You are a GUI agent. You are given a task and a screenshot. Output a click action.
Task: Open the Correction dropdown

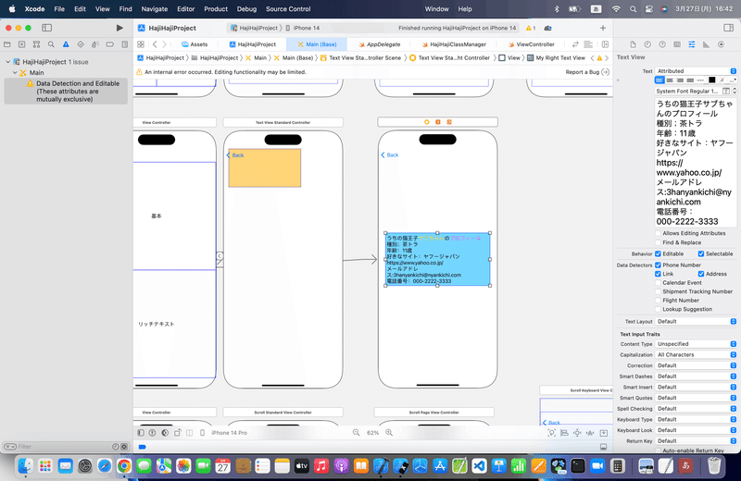(696, 365)
